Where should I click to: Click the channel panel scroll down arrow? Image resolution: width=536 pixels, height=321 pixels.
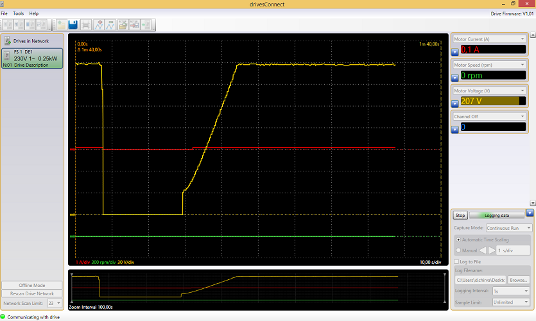(533, 203)
